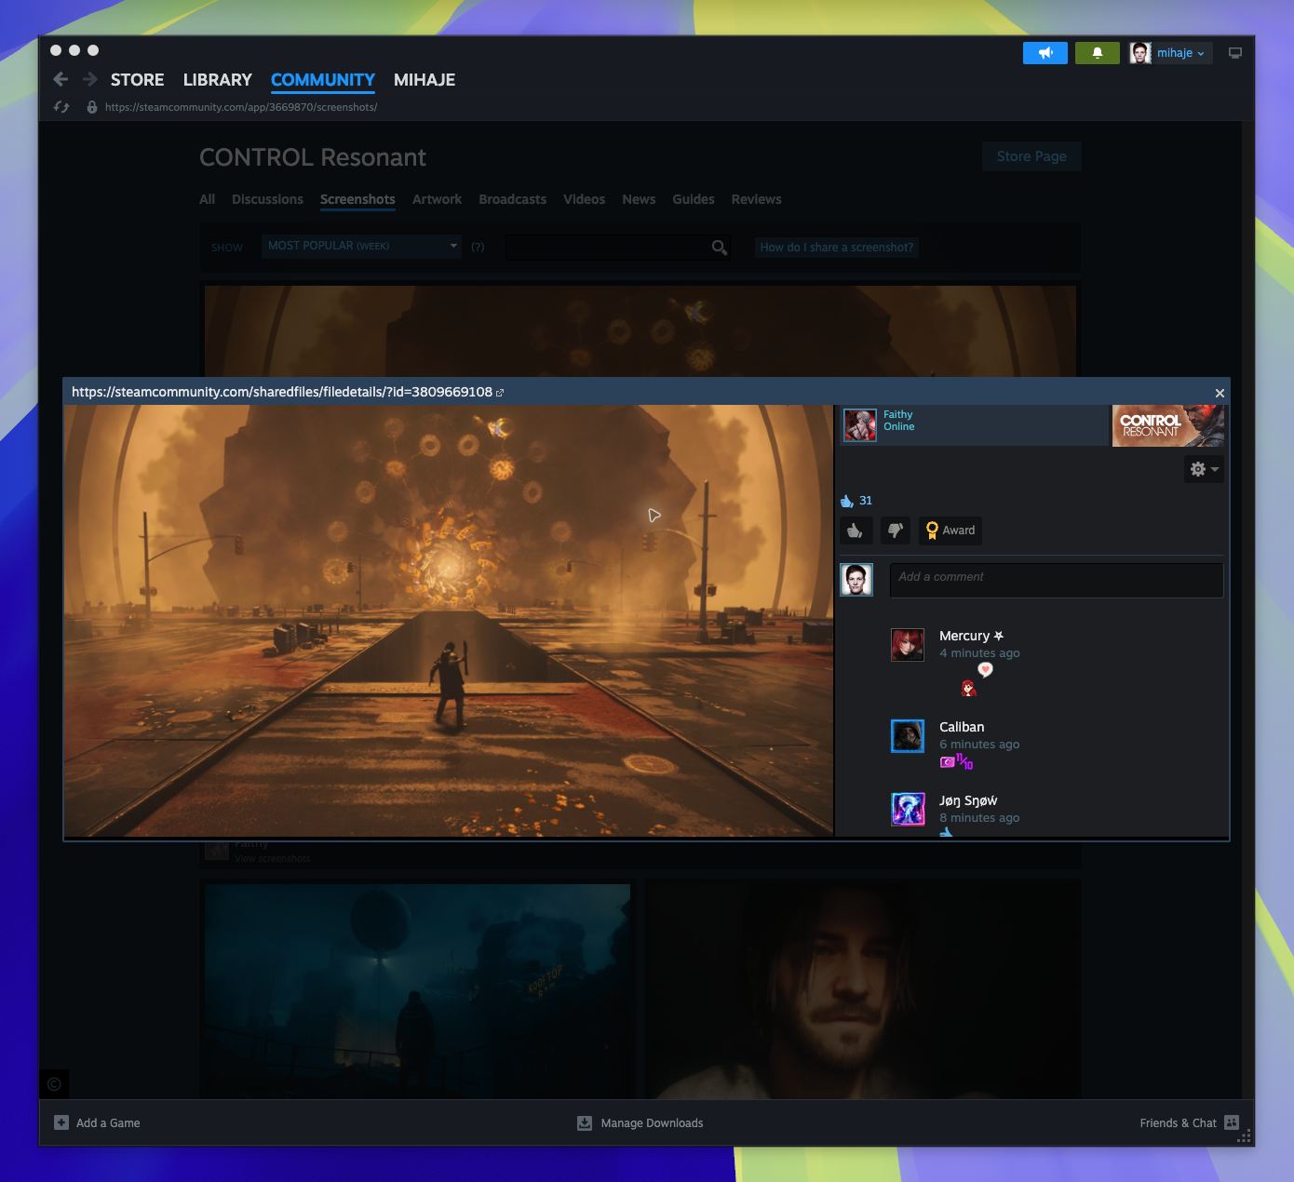This screenshot has width=1294, height=1182.
Task: Open Manage Downloads
Action: pos(640,1123)
